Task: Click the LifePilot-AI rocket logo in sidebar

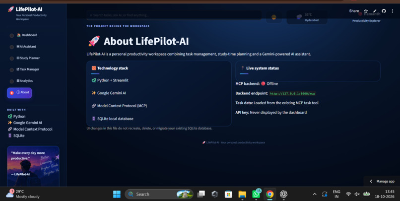Action: click(11, 9)
